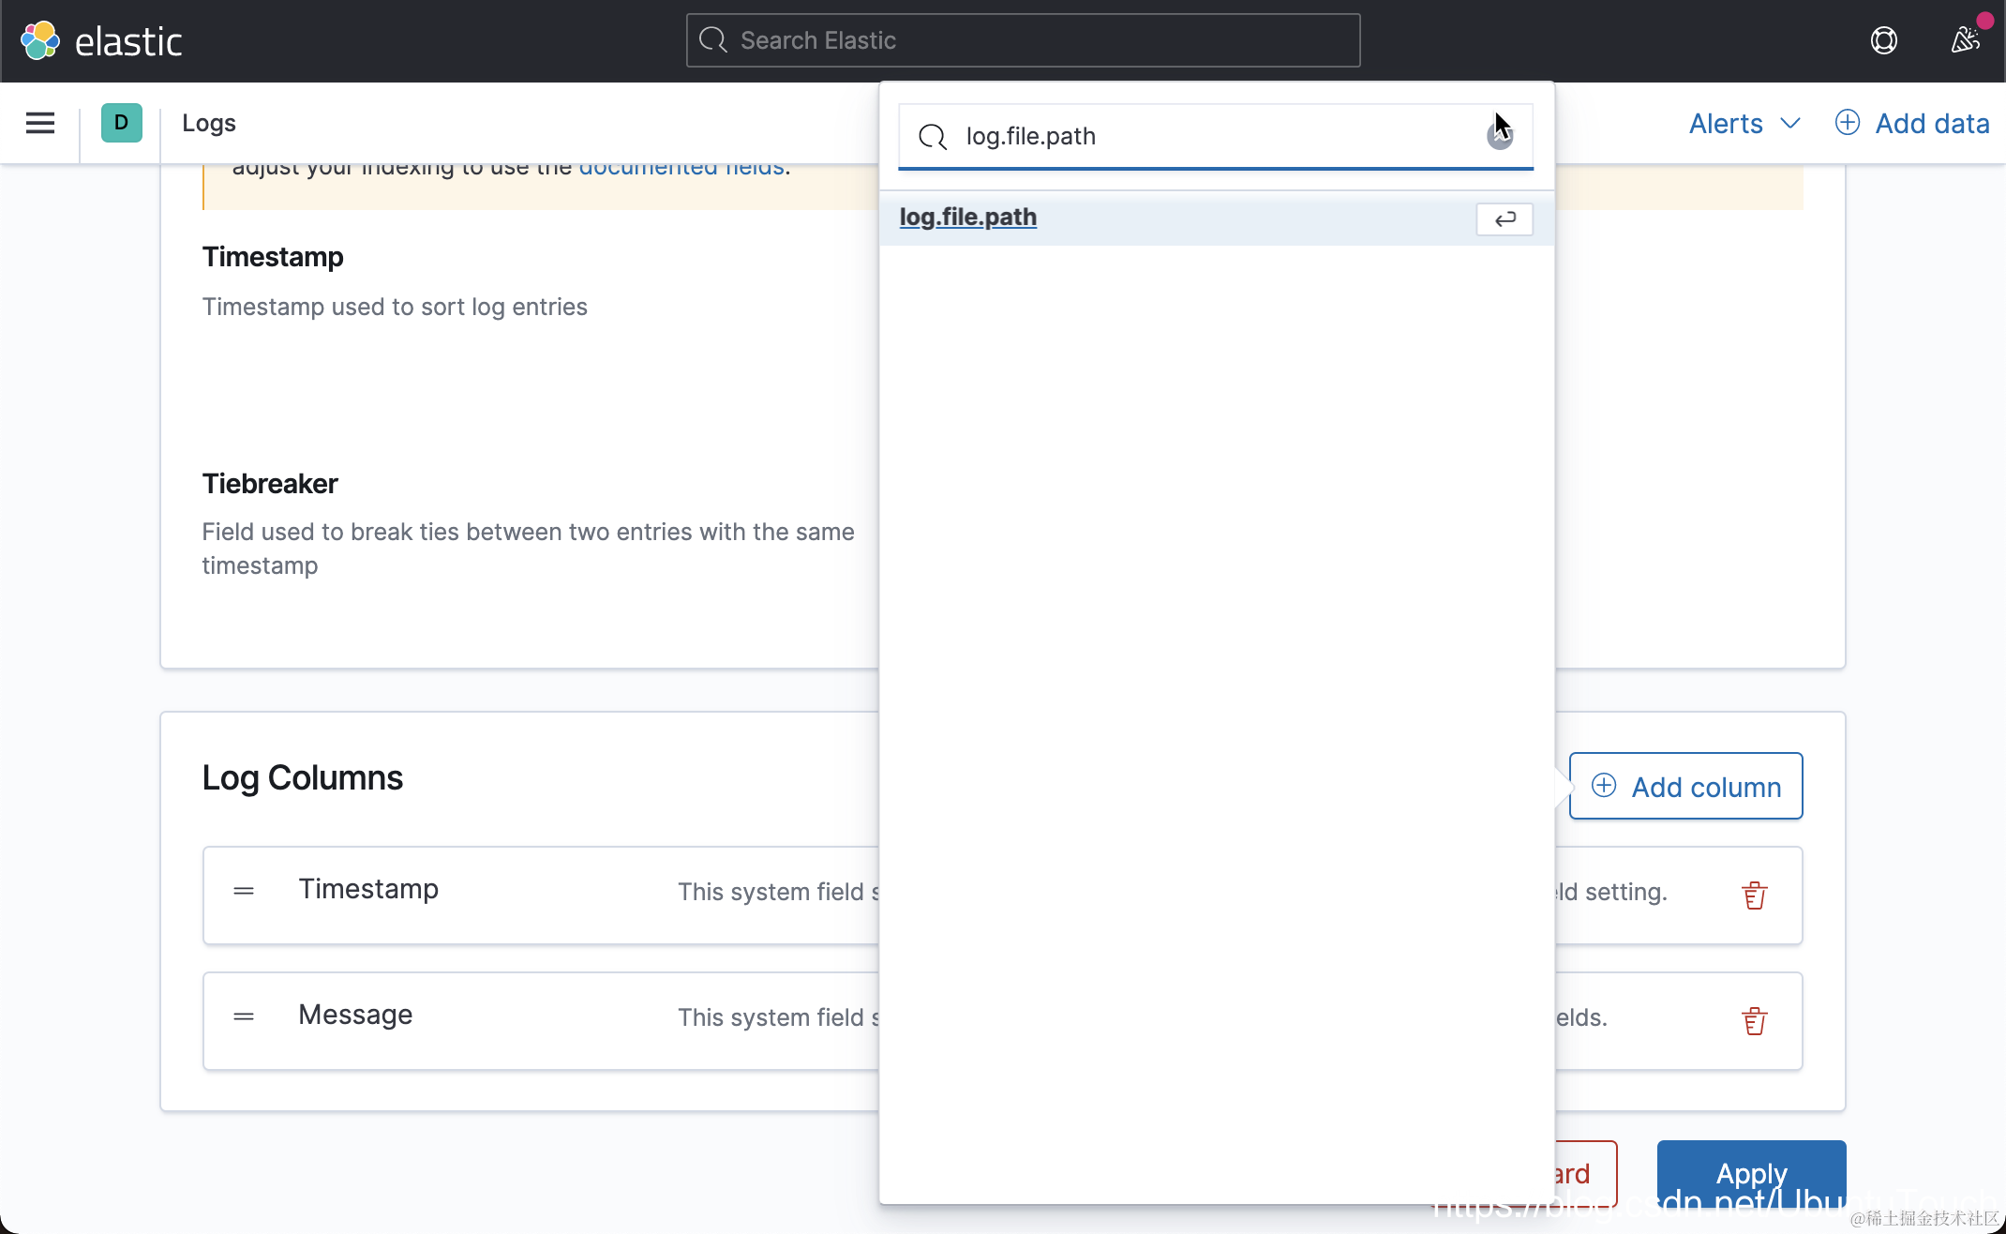The image size is (2006, 1234).
Task: Click the Add column button
Action: (1685, 786)
